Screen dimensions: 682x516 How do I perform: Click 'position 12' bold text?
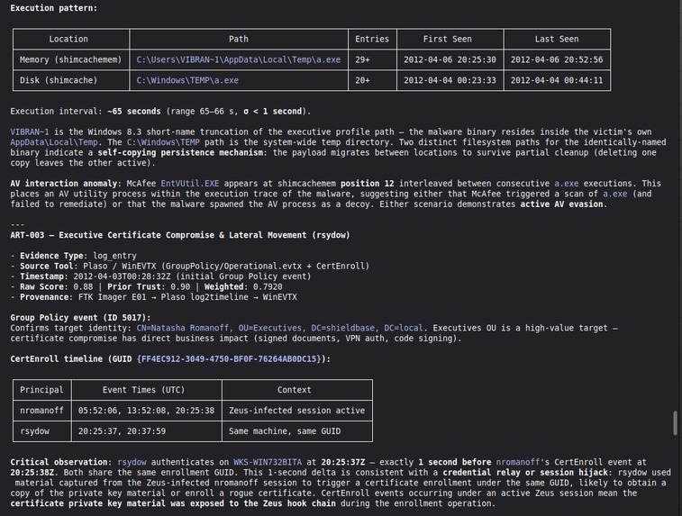click(367, 184)
